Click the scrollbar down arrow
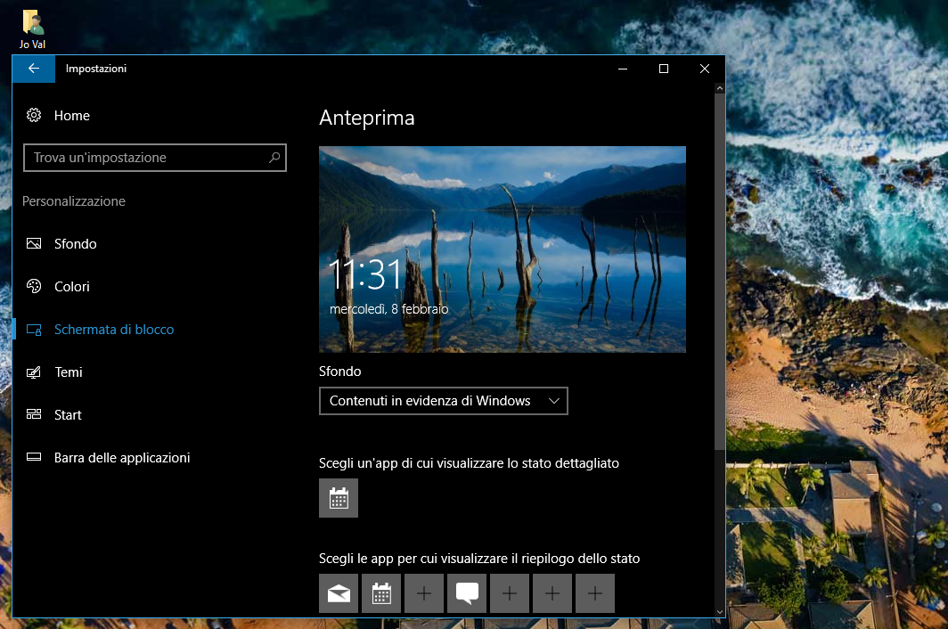The image size is (948, 629). point(719,612)
